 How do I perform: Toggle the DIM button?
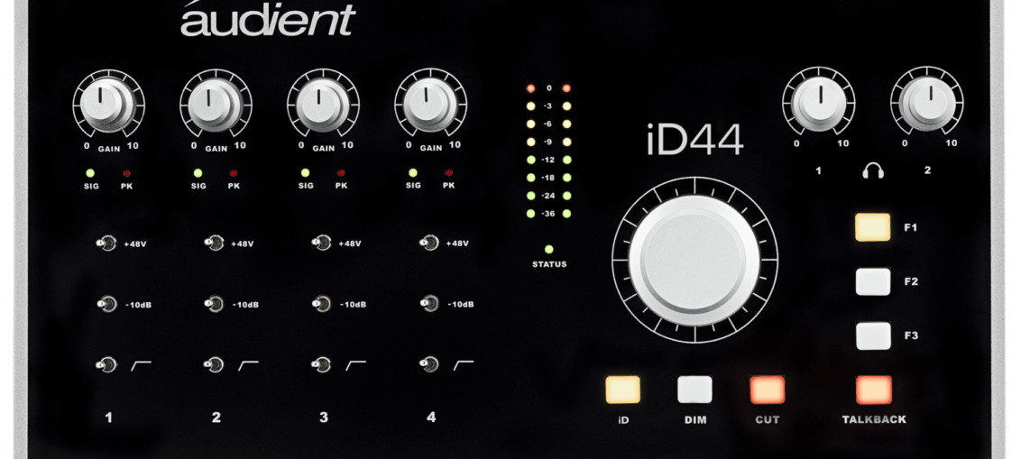pos(694,390)
